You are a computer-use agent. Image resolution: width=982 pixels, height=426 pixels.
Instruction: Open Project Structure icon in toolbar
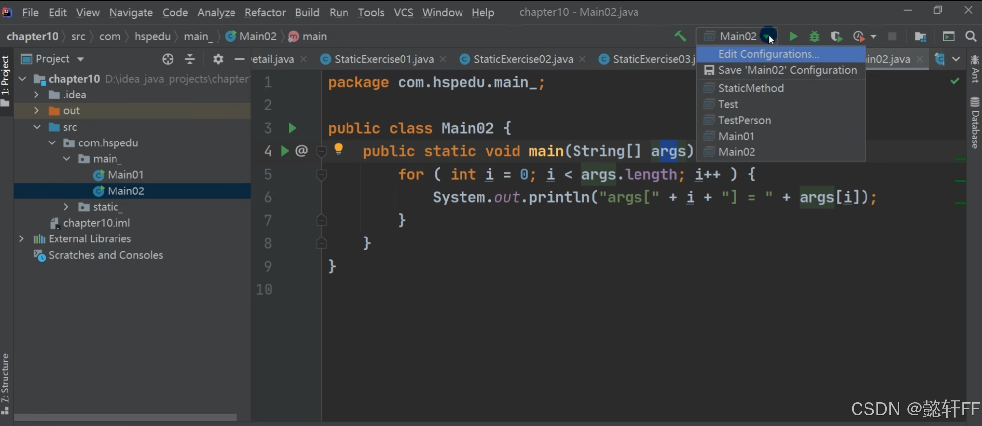(921, 36)
